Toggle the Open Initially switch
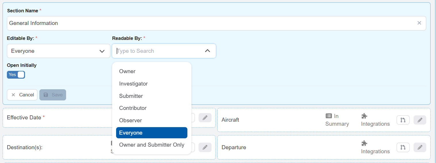 click(16, 75)
